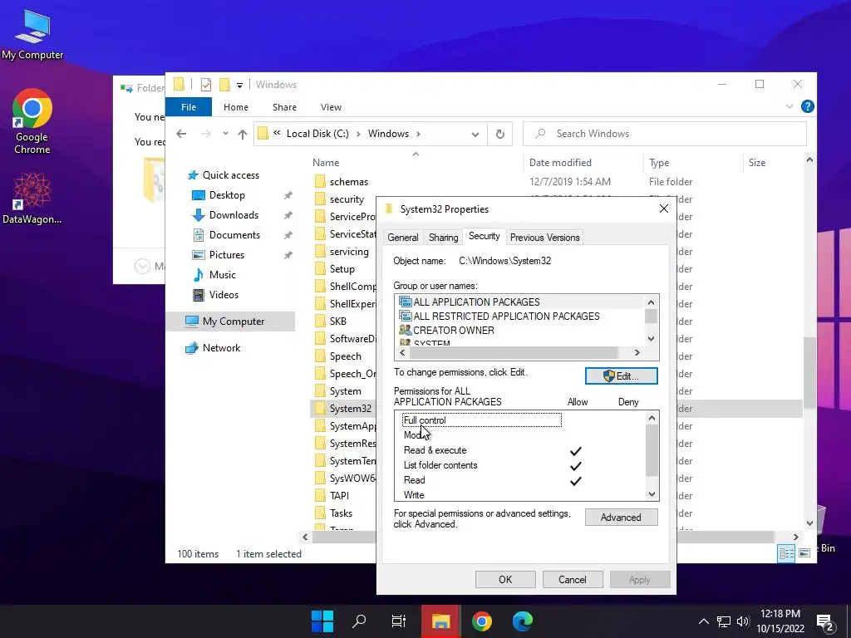Switch to General tab in Properties
Screen dimensions: 851x638
[403, 238]
